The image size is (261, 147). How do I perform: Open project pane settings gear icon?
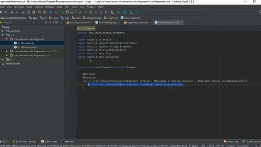[56, 22]
